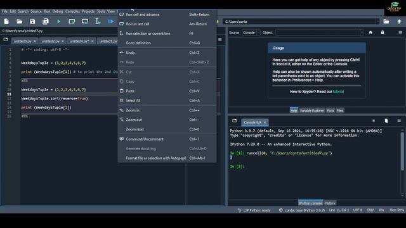406x228 pixels.
Task: Close the untitled4.py* editor tab
Action: click(93, 41)
